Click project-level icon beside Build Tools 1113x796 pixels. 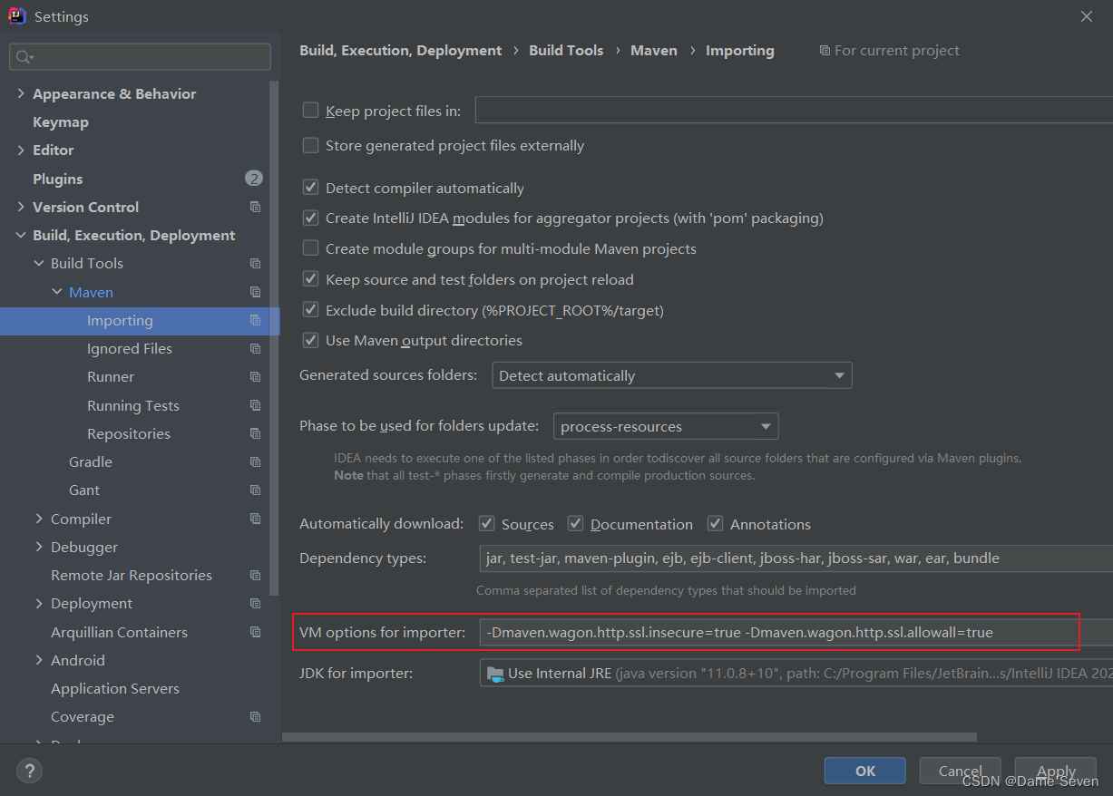pos(255,264)
